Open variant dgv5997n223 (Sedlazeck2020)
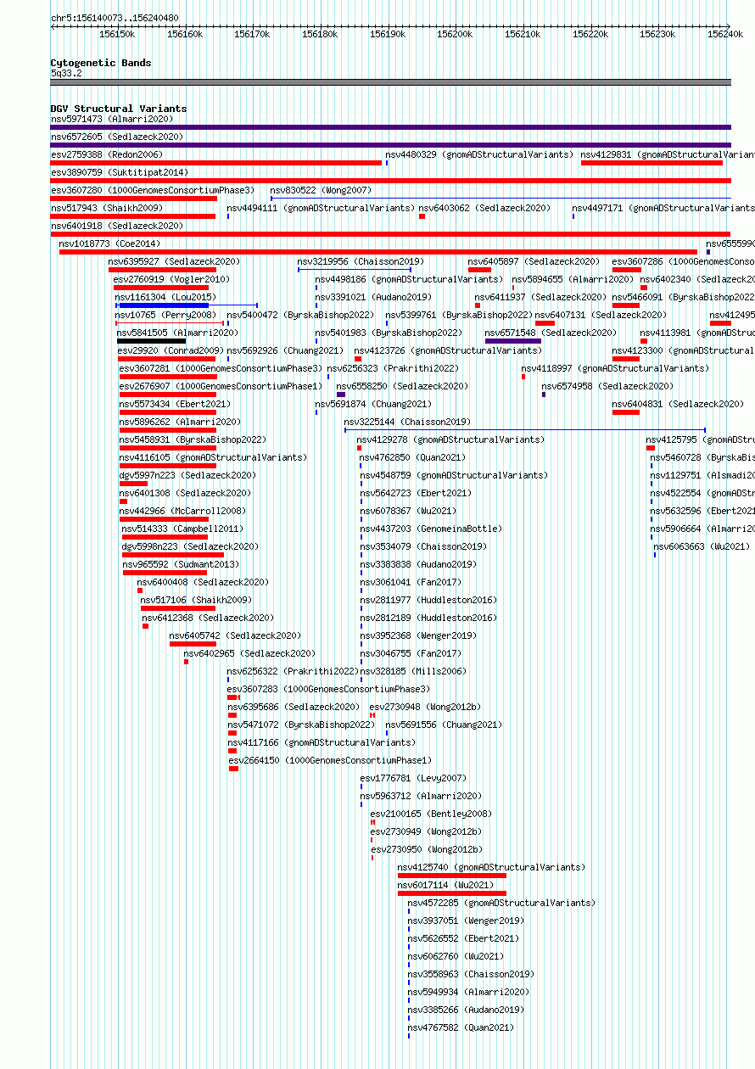This screenshot has width=755, height=1069. [187, 475]
